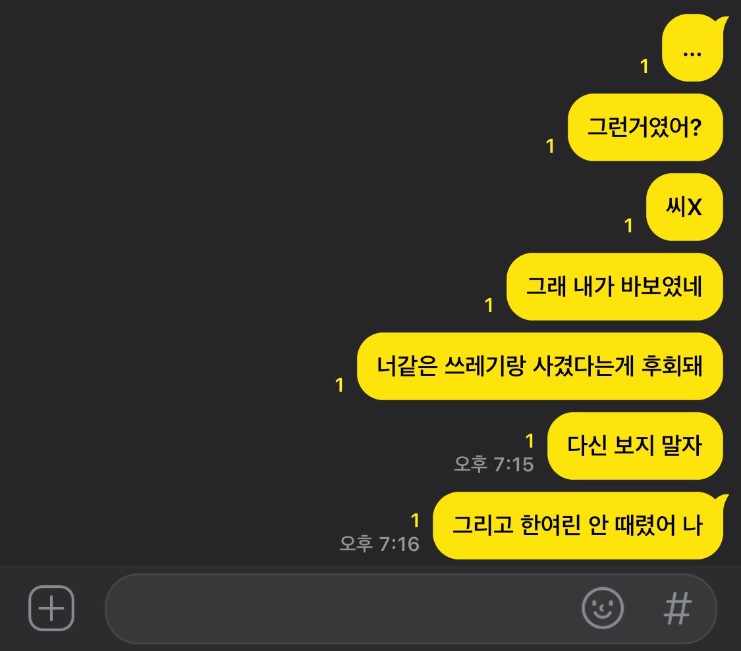Select the '그래 내가 바보였네' message bubble
The width and height of the screenshot is (741, 651).
coord(615,287)
